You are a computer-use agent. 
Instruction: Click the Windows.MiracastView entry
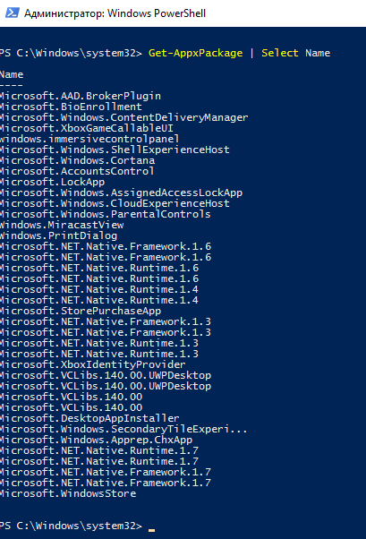coord(62,225)
